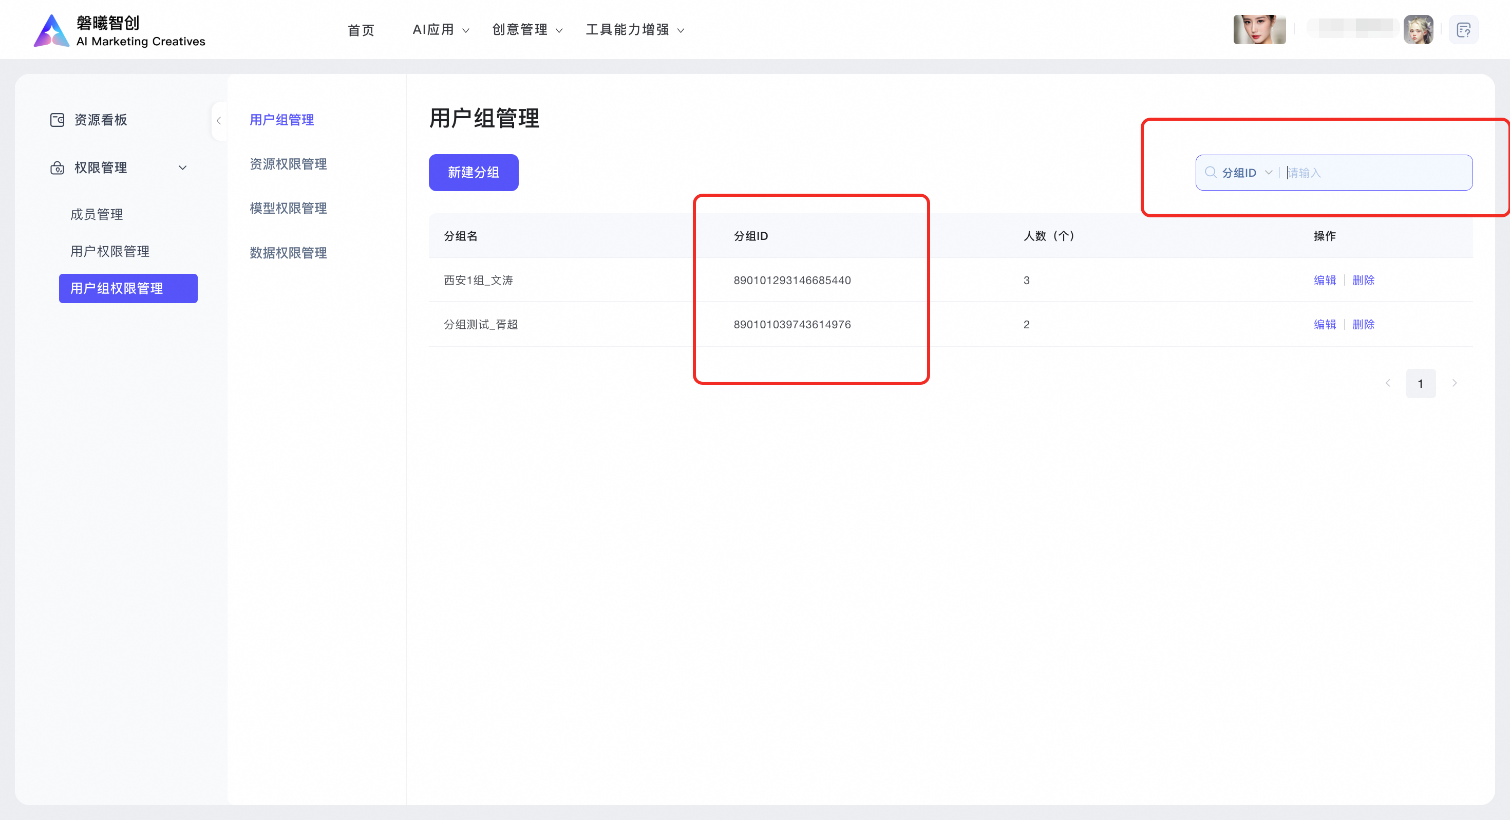Click the 分组名 column header
Image resolution: width=1510 pixels, height=820 pixels.
coord(461,236)
